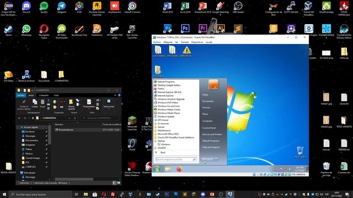Select the PROVIDERS folder in the VM desktop
This screenshot has height=198, width=353.
click(x=173, y=51)
